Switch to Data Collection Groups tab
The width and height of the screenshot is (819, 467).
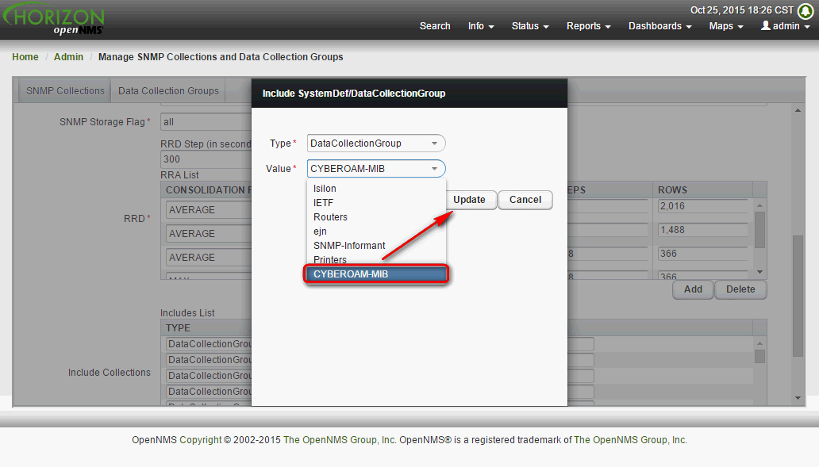[168, 91]
